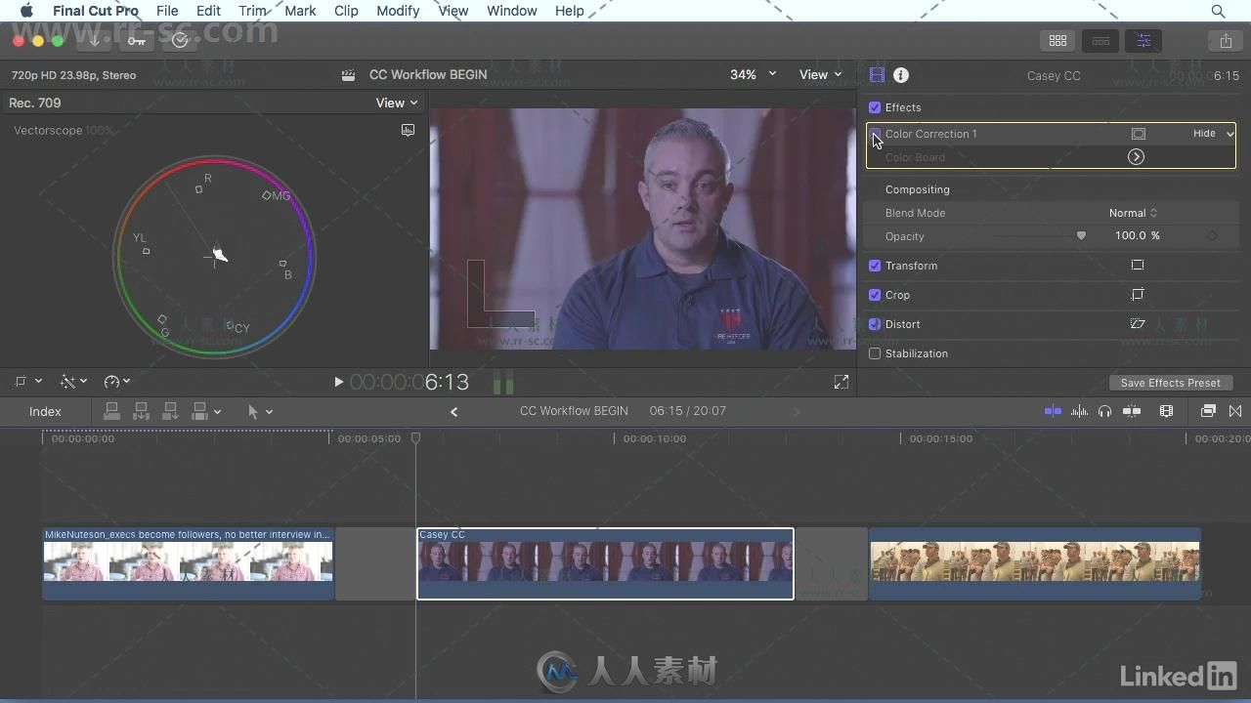
Task: Open the Trim menu
Action: click(x=252, y=11)
